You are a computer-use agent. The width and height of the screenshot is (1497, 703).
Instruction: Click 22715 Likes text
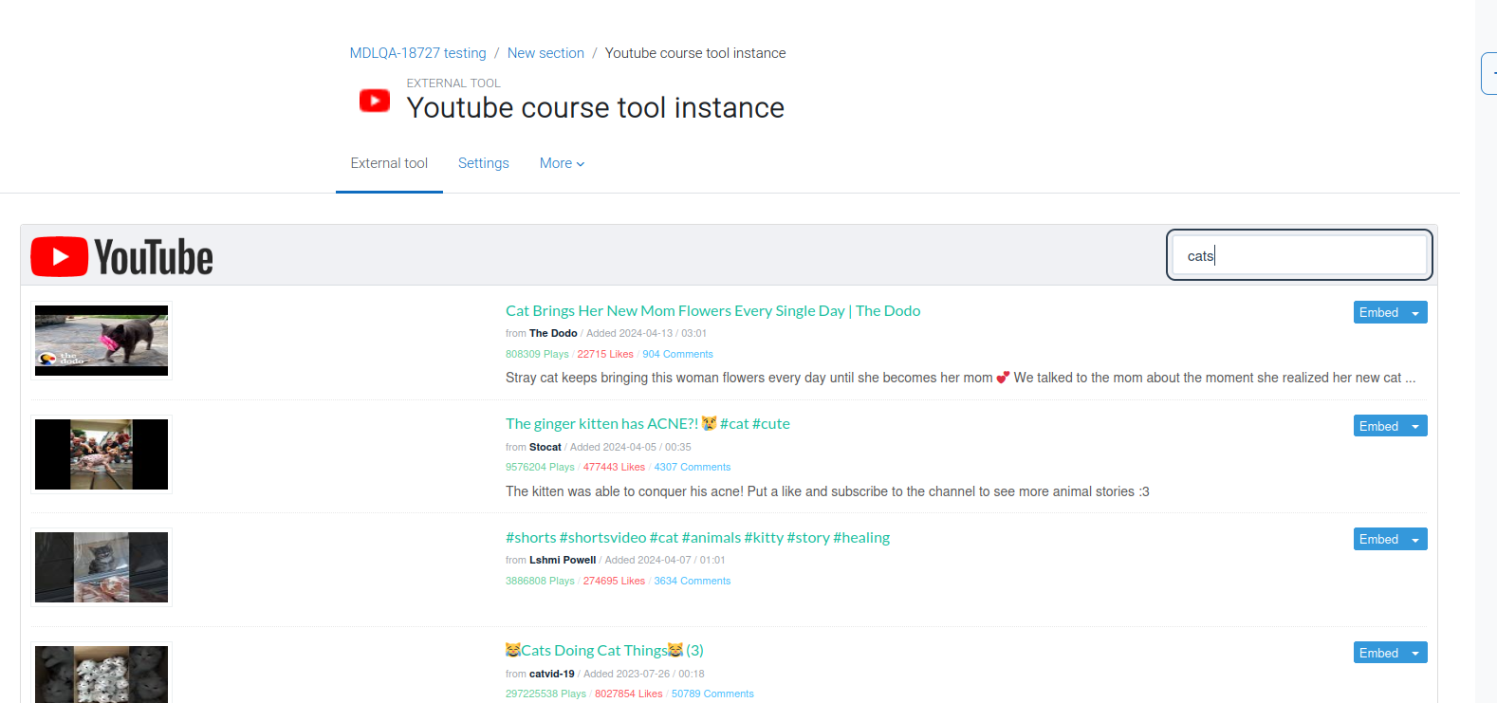605,355
